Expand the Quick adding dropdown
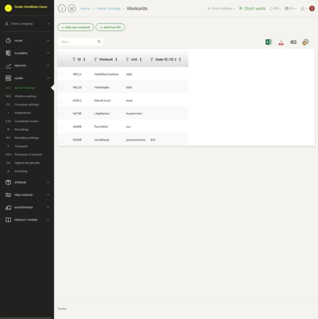Viewport: 318px width, 319px height. pos(221,8)
